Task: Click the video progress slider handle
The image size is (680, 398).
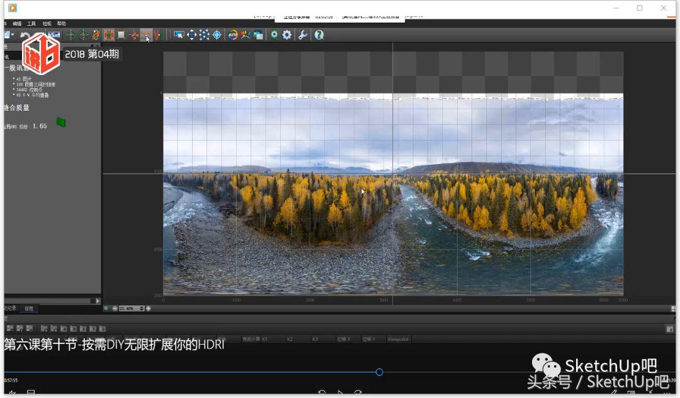Action: point(379,372)
